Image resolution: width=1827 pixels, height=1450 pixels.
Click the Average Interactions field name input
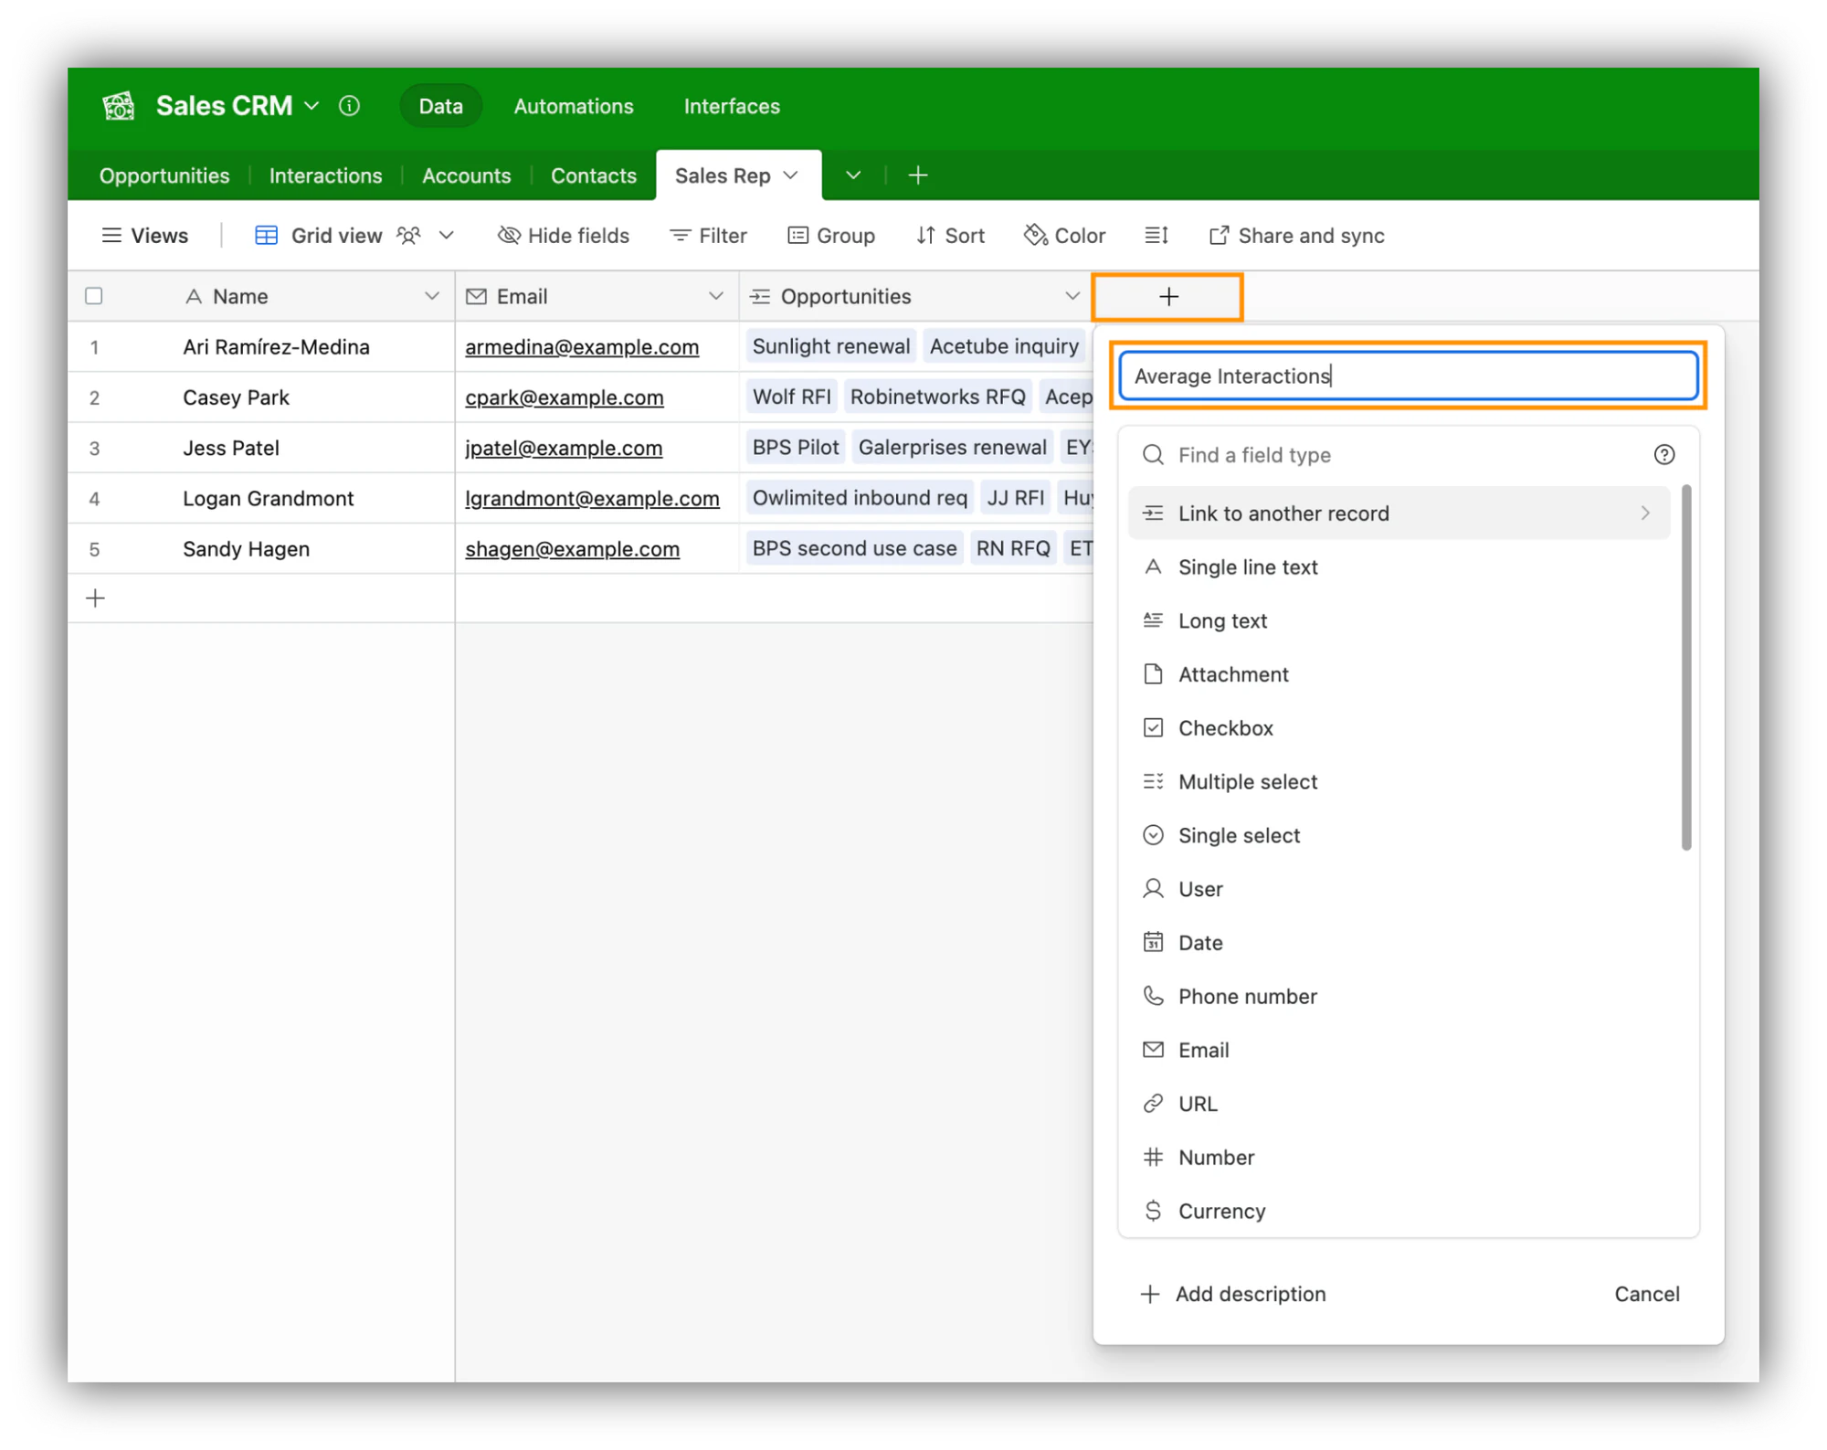coord(1409,376)
